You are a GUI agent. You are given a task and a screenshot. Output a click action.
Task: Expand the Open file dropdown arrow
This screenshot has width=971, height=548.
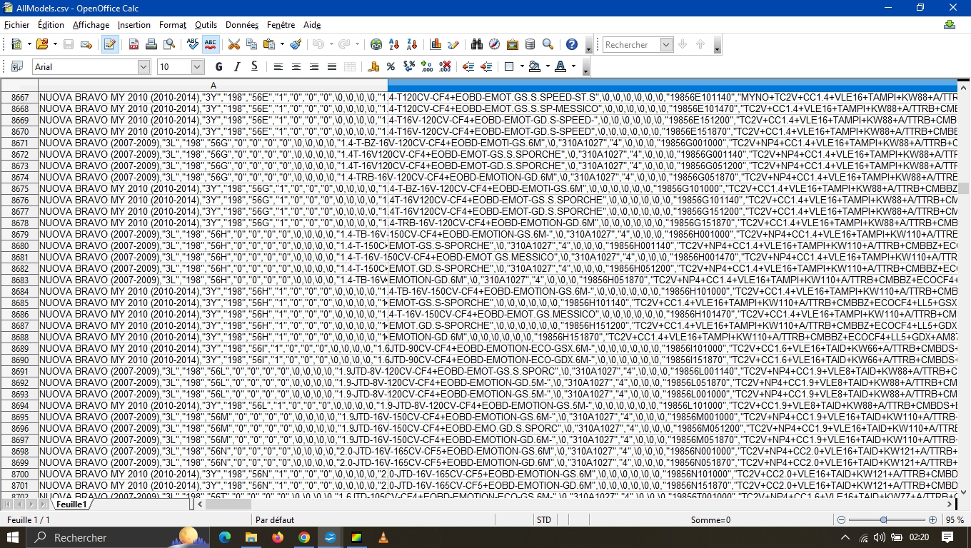tap(54, 44)
